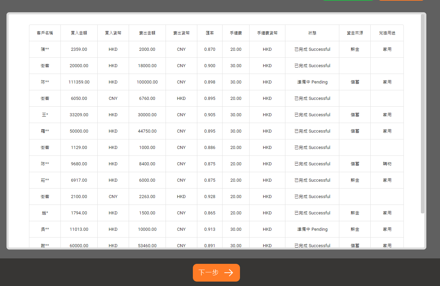Select customer 陳** in the first row
The height and width of the screenshot is (286, 440).
45,49
